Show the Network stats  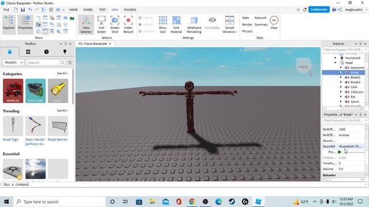pos(260,18)
